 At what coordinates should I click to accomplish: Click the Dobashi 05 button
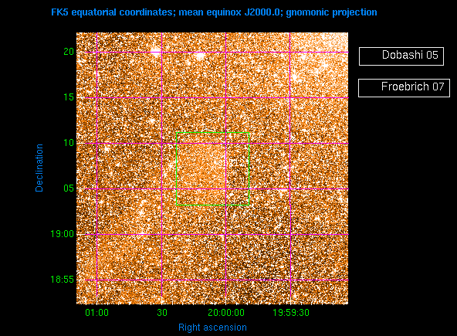pos(401,56)
